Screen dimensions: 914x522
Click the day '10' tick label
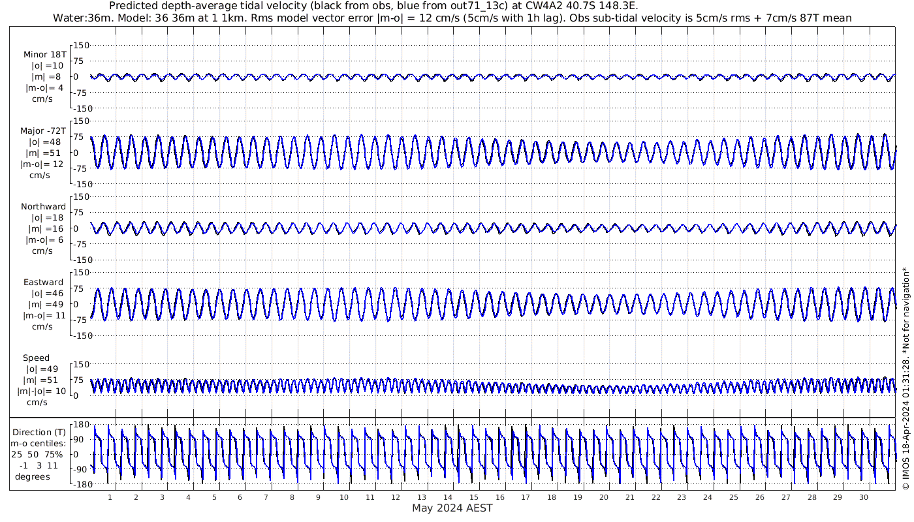point(344,497)
